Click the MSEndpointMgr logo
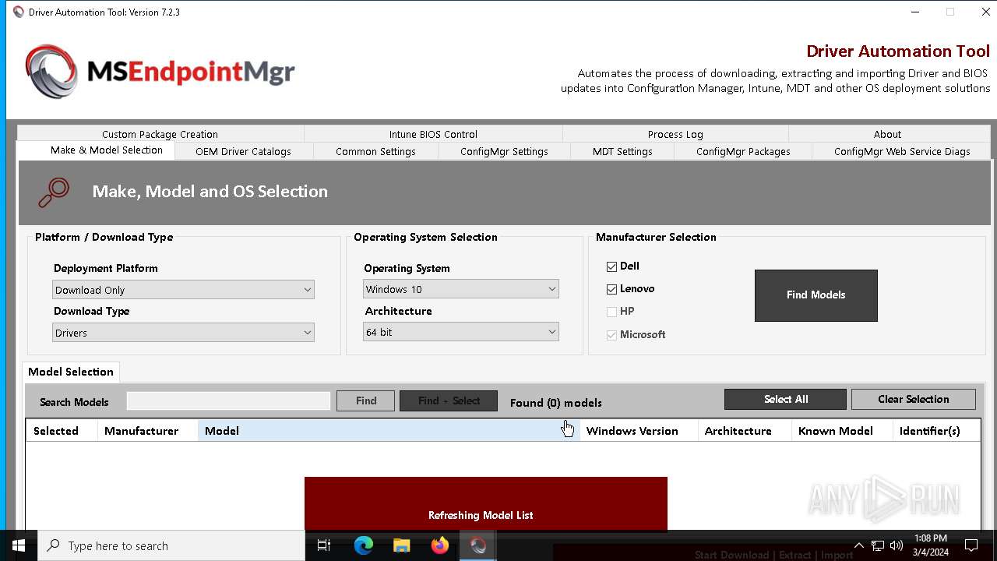Image resolution: width=997 pixels, height=561 pixels. 160,72
